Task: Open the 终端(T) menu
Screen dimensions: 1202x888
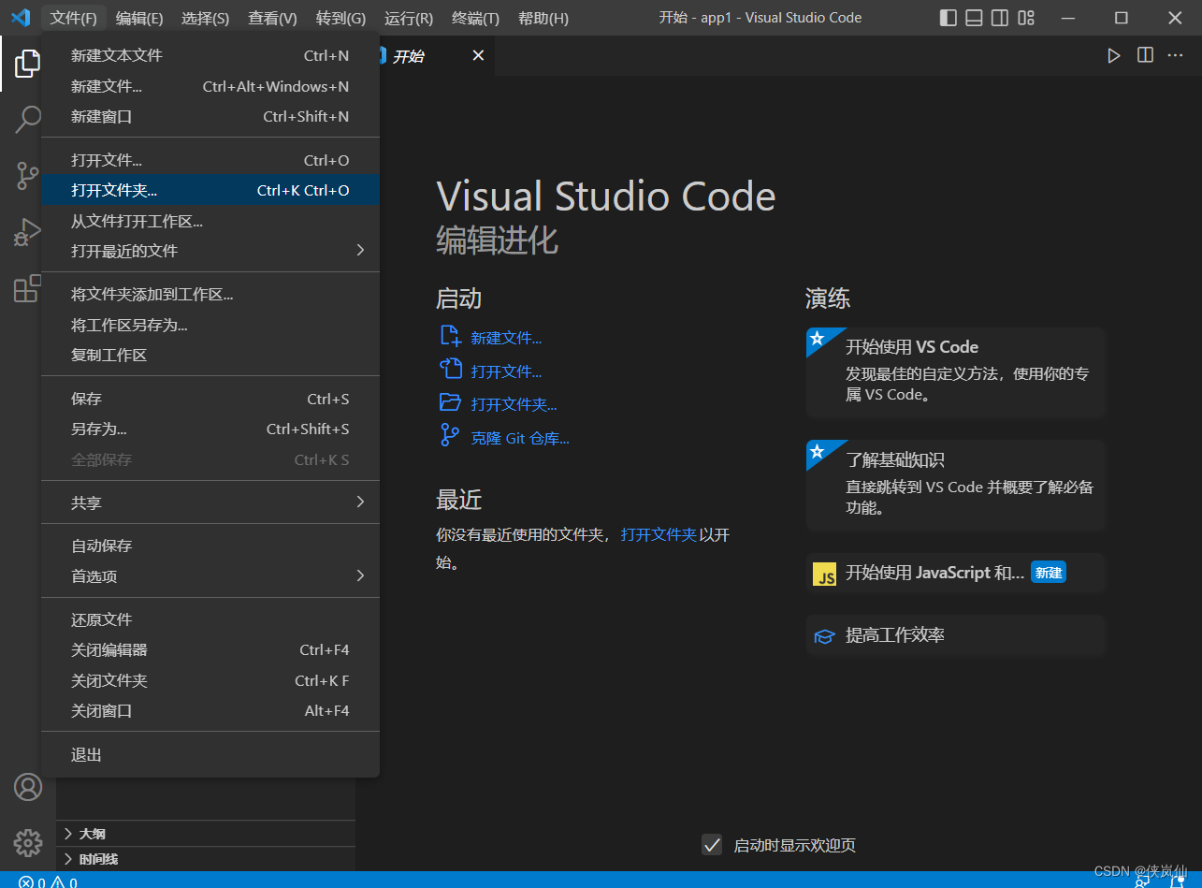Action: point(475,18)
